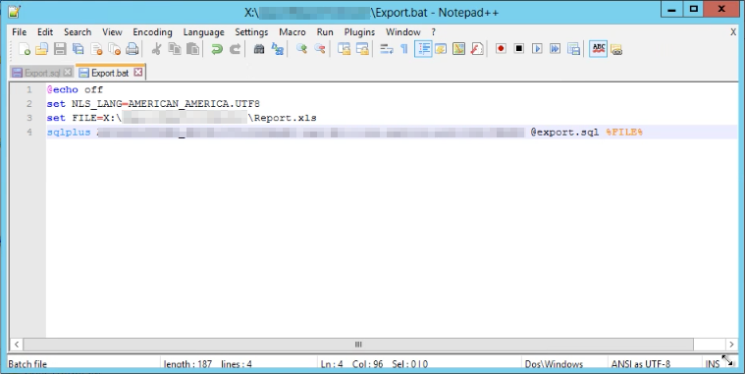Open Find with binoculars icon
The width and height of the screenshot is (745, 374).
point(259,49)
